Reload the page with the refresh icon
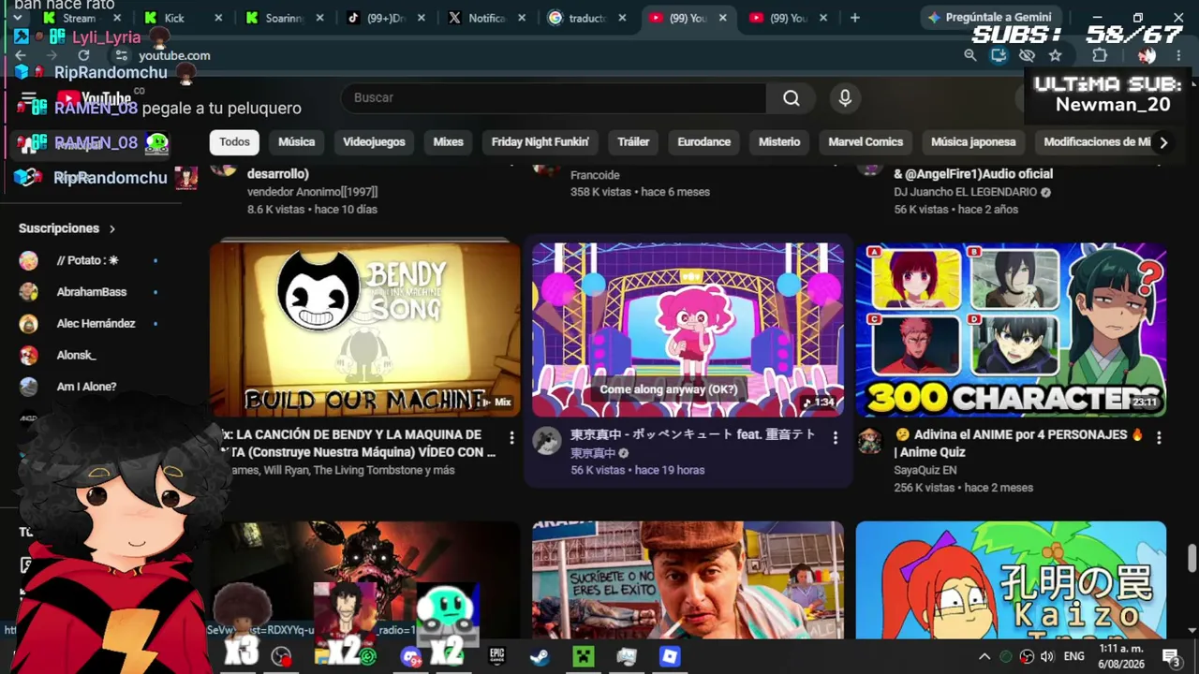Image resolution: width=1199 pixels, height=674 pixels. point(83,55)
